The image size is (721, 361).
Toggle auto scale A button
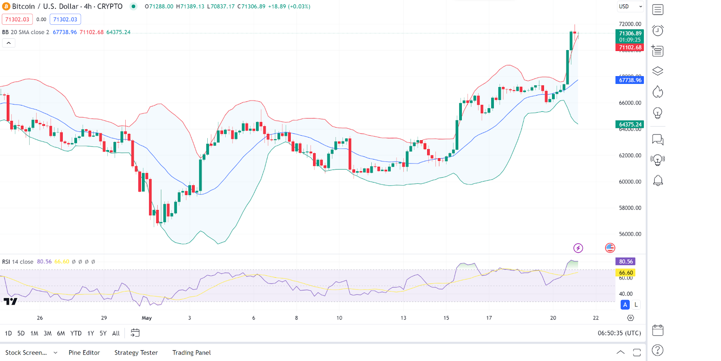click(625, 305)
